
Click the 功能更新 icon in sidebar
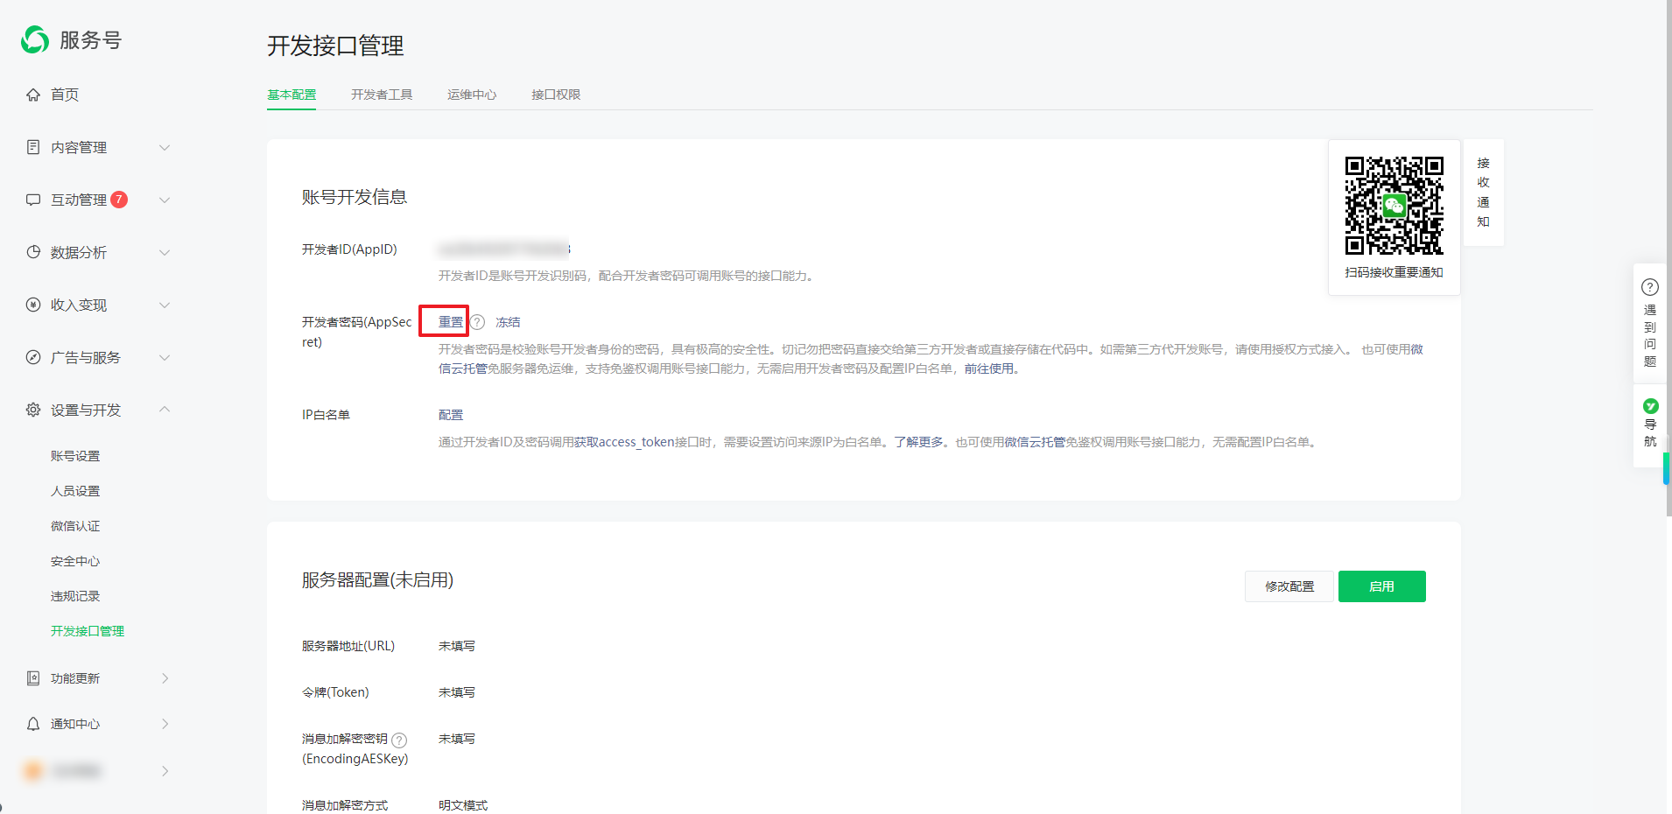pyautogui.click(x=33, y=678)
